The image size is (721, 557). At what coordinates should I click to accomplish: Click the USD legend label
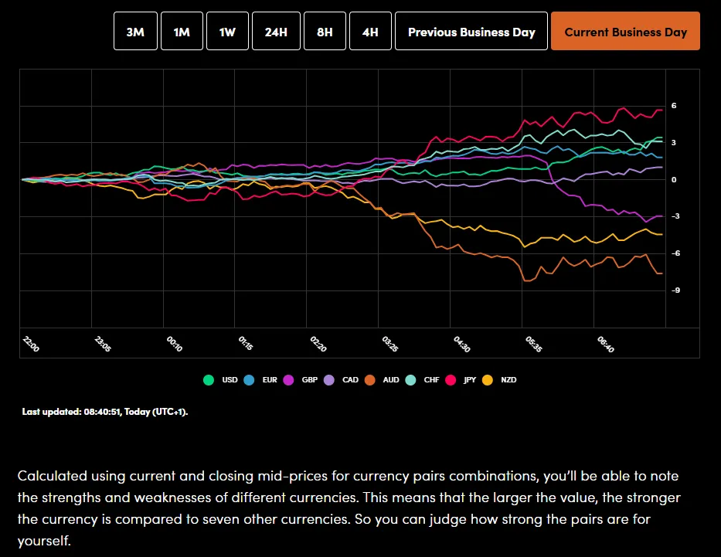[230, 380]
